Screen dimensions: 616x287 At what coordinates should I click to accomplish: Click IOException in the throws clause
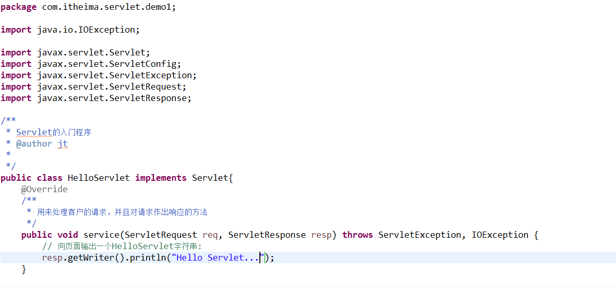pyautogui.click(x=500, y=235)
